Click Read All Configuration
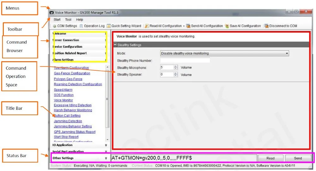This screenshot has width=316, height=171. coord(163,26)
